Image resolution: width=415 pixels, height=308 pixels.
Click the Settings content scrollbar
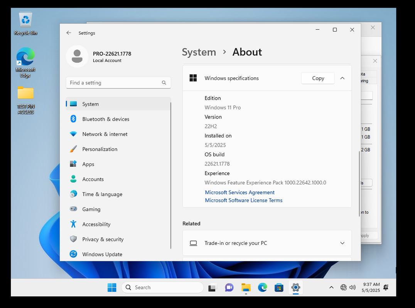(x=359, y=184)
